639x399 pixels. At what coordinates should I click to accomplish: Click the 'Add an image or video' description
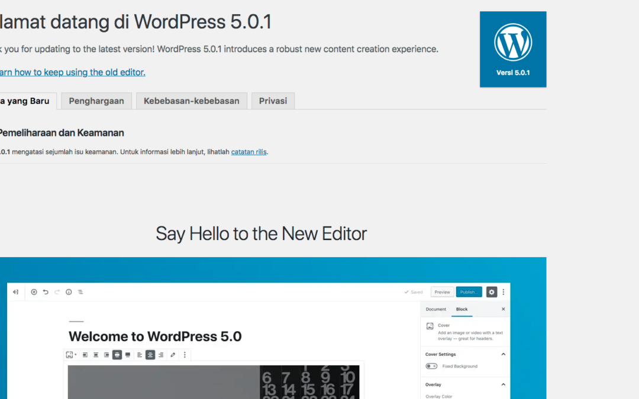point(470,336)
